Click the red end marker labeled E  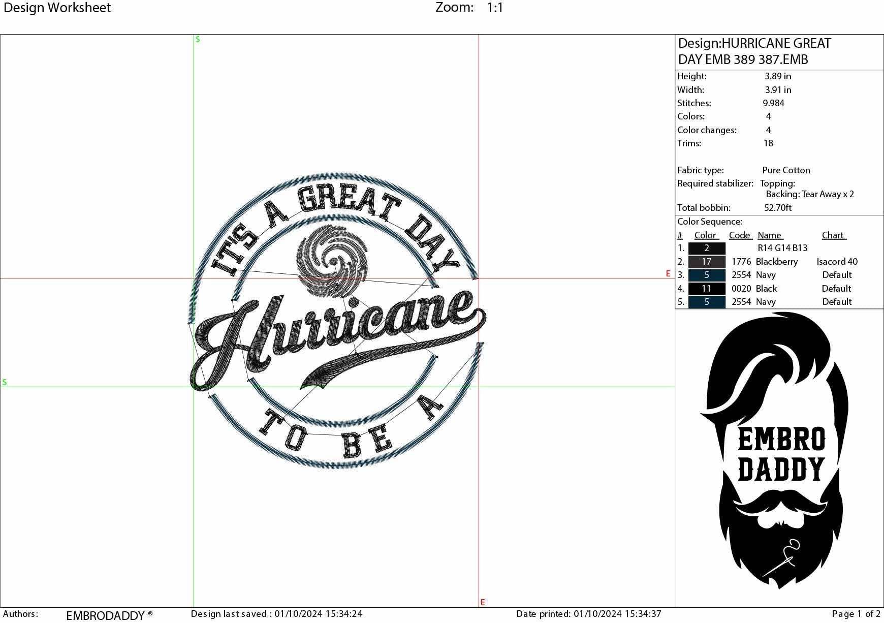click(668, 273)
